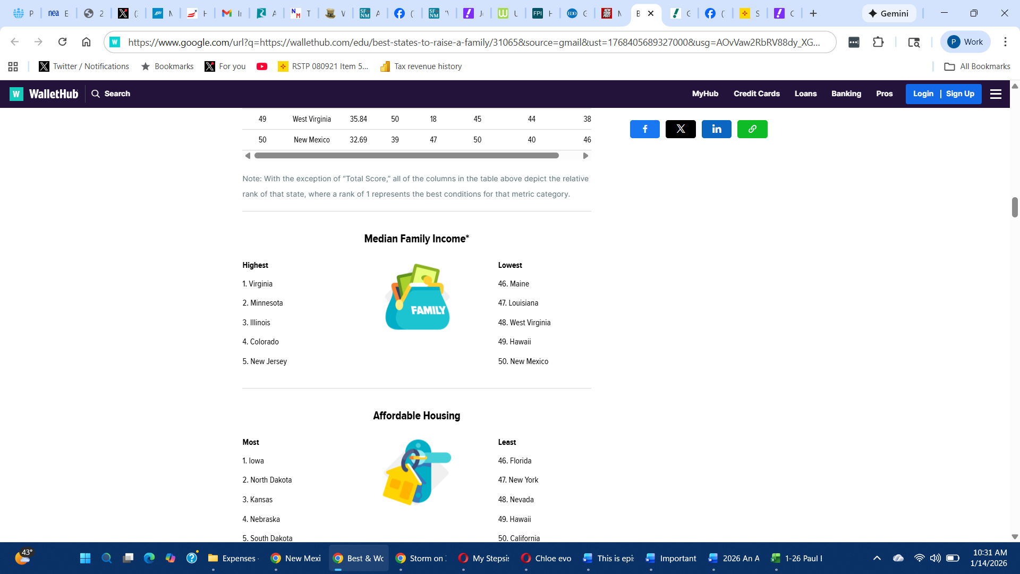1020x574 pixels.
Task: Expand WalletHub hamburger menu
Action: coord(996,94)
